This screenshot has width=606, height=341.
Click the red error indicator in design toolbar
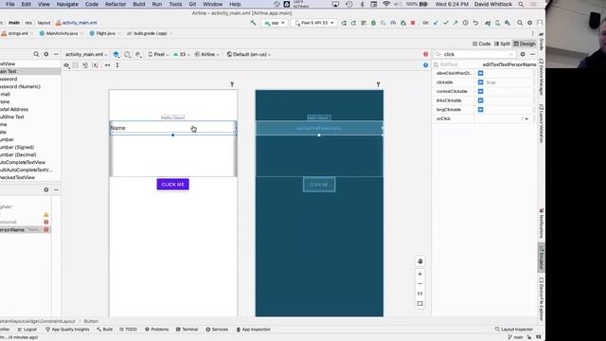point(425,54)
